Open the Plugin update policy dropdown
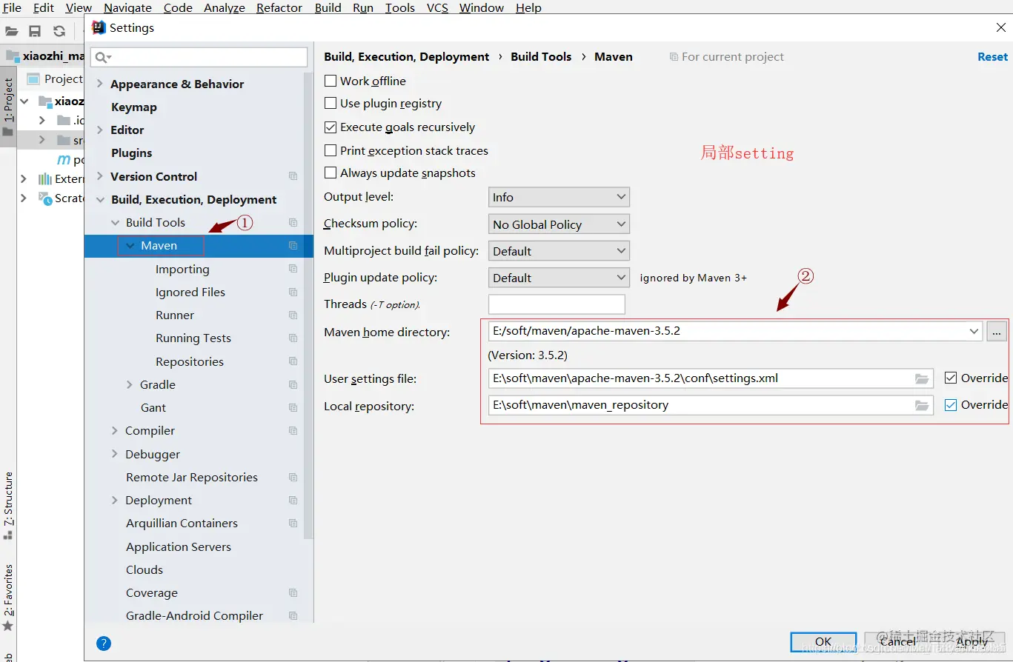Image resolution: width=1013 pixels, height=662 pixels. 559,278
